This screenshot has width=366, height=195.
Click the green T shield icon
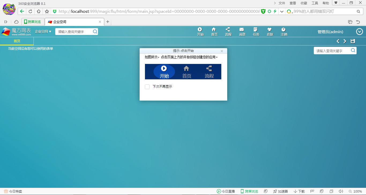point(263,12)
